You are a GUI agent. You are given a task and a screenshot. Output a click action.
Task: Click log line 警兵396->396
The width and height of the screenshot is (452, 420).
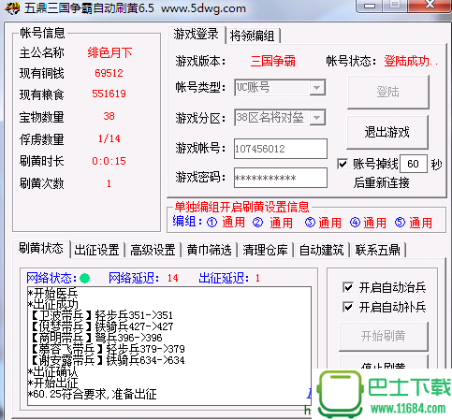129,338
